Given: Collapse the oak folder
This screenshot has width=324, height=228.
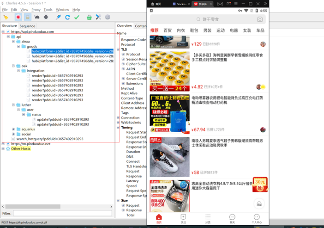Looking at the screenshot, I should point(13,66).
